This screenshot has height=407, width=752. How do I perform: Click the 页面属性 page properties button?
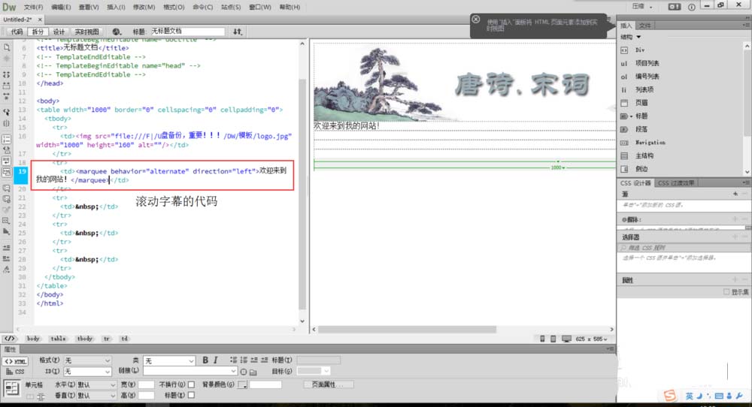(x=327, y=384)
